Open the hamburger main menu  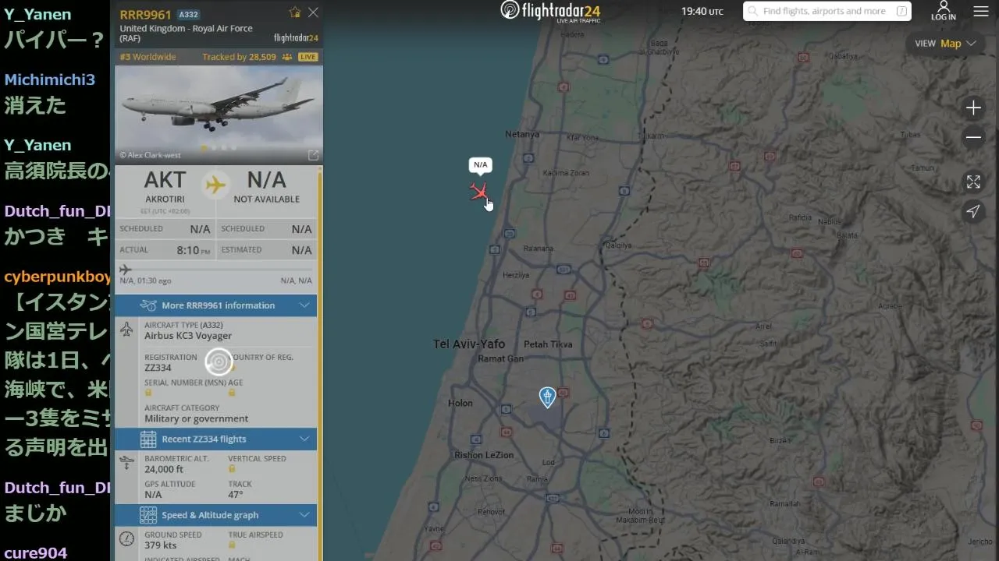[981, 12]
